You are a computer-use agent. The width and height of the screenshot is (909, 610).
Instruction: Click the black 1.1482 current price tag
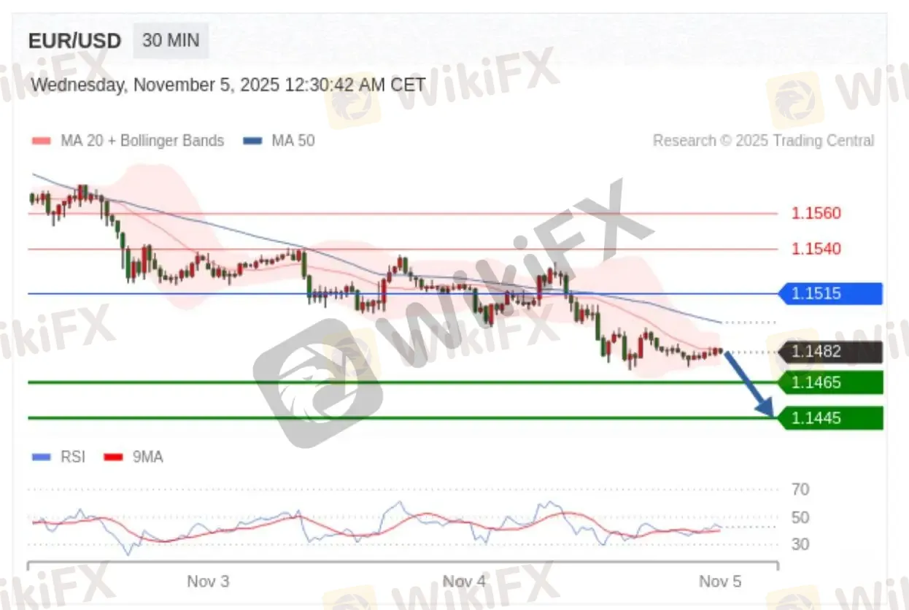pos(830,352)
